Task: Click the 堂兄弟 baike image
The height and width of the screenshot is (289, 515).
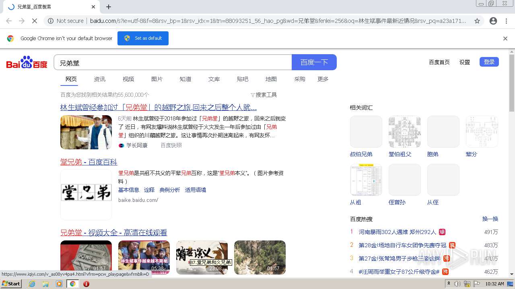Action: pos(86,194)
